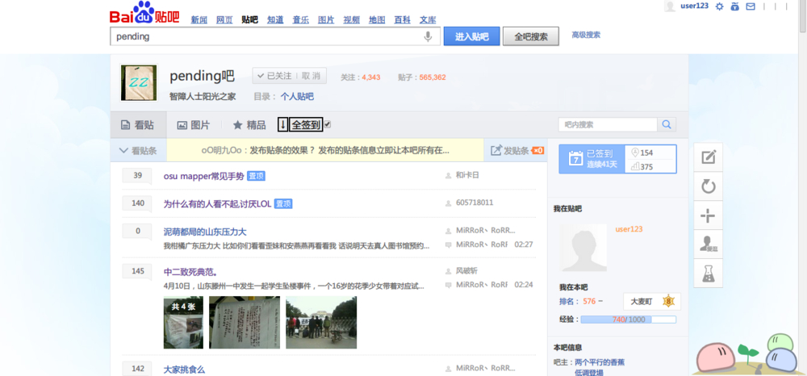Viewport: 807px width, 376px height.
Task: Open settings gear icon beside user123
Action: (x=720, y=6)
